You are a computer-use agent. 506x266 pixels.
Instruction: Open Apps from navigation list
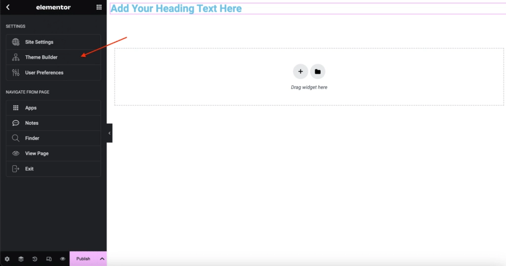(53, 108)
